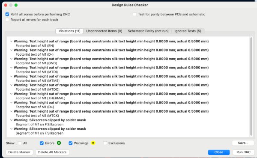This screenshot has width=257, height=158.
Task: Collapse the warning above M1 (MTCK) text
Action: [11, 111]
